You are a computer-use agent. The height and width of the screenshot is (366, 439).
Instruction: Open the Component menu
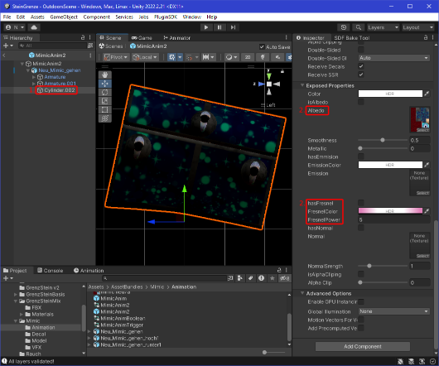pos(97,17)
